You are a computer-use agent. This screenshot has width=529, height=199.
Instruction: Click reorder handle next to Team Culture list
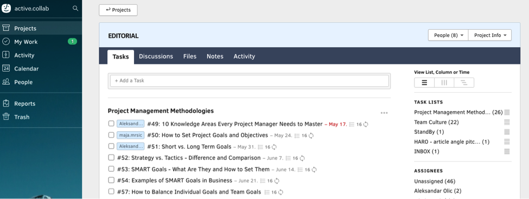pos(507,122)
